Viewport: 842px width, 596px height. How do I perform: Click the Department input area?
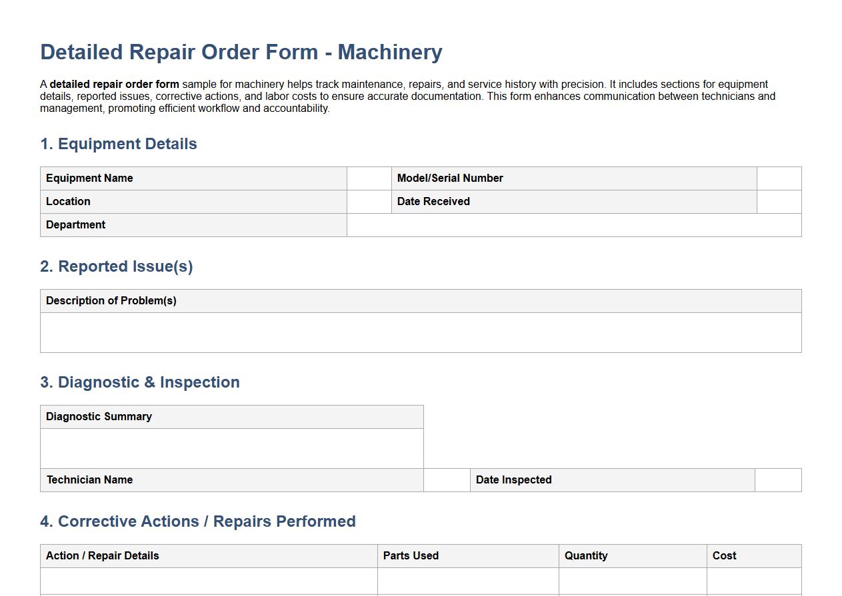pos(573,224)
